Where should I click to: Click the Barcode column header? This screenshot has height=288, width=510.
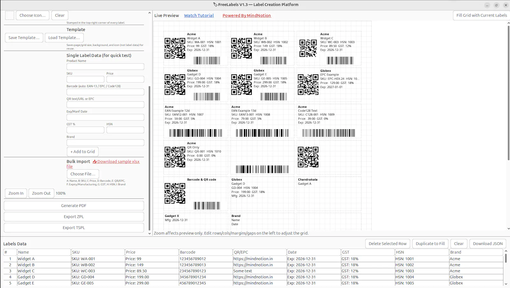206,252
